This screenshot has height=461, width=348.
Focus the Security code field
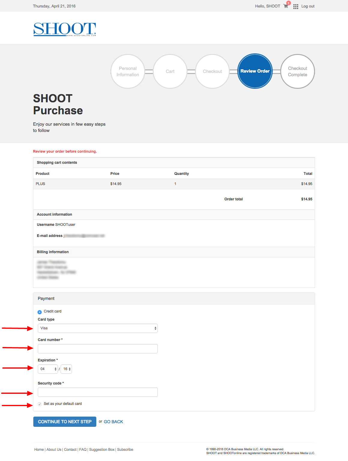[98, 392]
